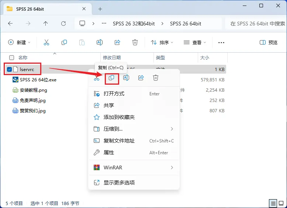Choose 属性 in the context menu
Image resolution: width=287 pixels, height=208 pixels.
coord(134,152)
